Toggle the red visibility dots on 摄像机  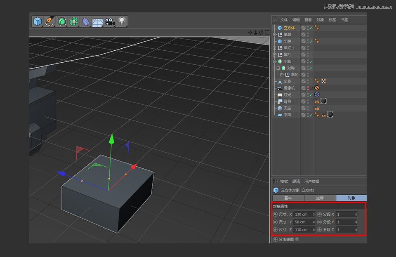click(309, 87)
